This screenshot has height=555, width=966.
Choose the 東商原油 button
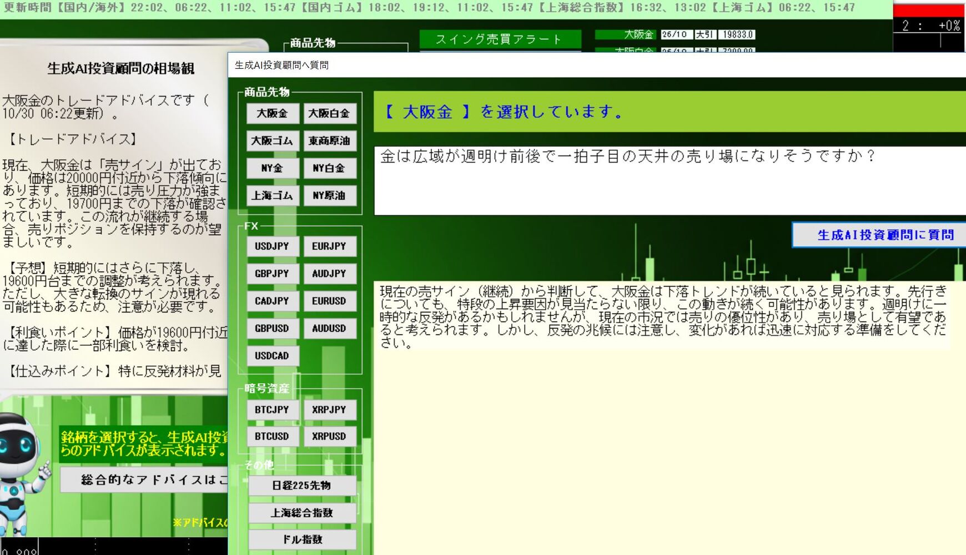point(330,141)
